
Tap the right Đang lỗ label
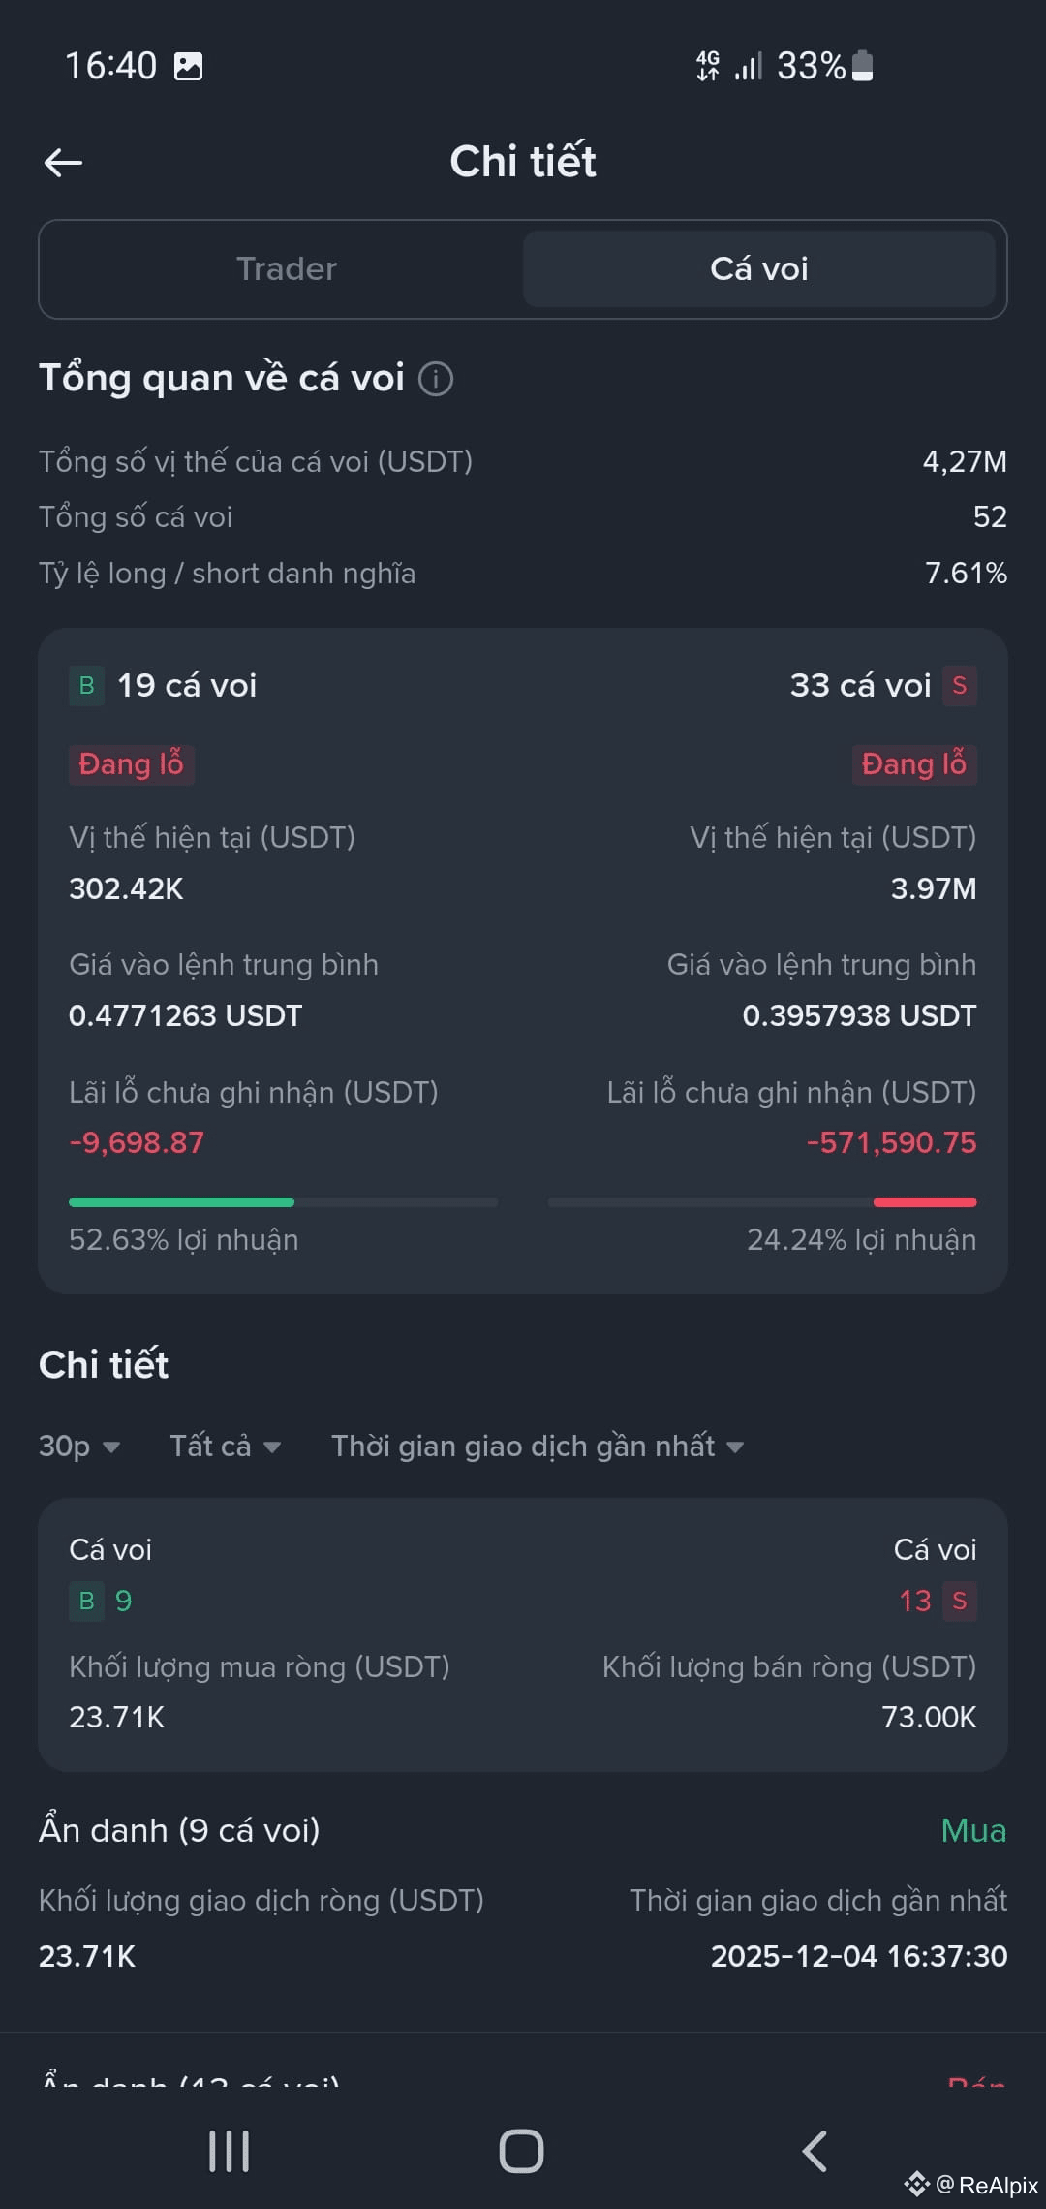[x=913, y=764]
